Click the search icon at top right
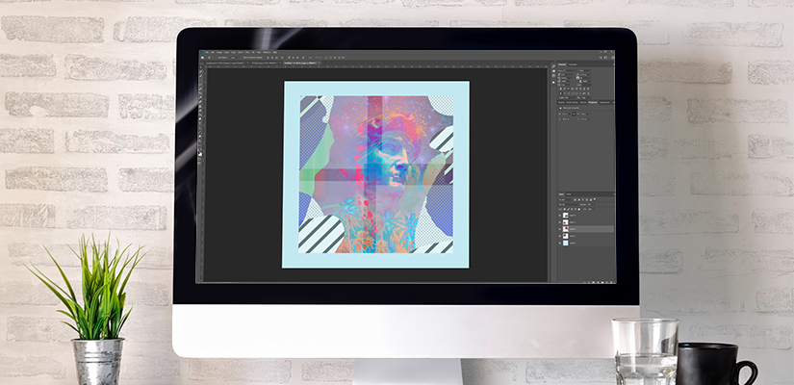Viewport: 794px width, 385px height. pyautogui.click(x=602, y=58)
